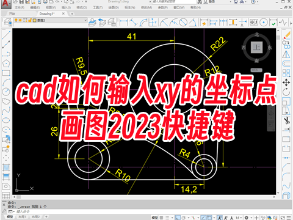Click the ViewCube top face 上
This screenshot has height=220, width=293.
(x=256, y=48)
